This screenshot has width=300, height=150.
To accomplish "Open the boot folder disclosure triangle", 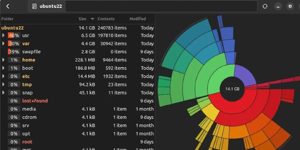I will point(3,68).
